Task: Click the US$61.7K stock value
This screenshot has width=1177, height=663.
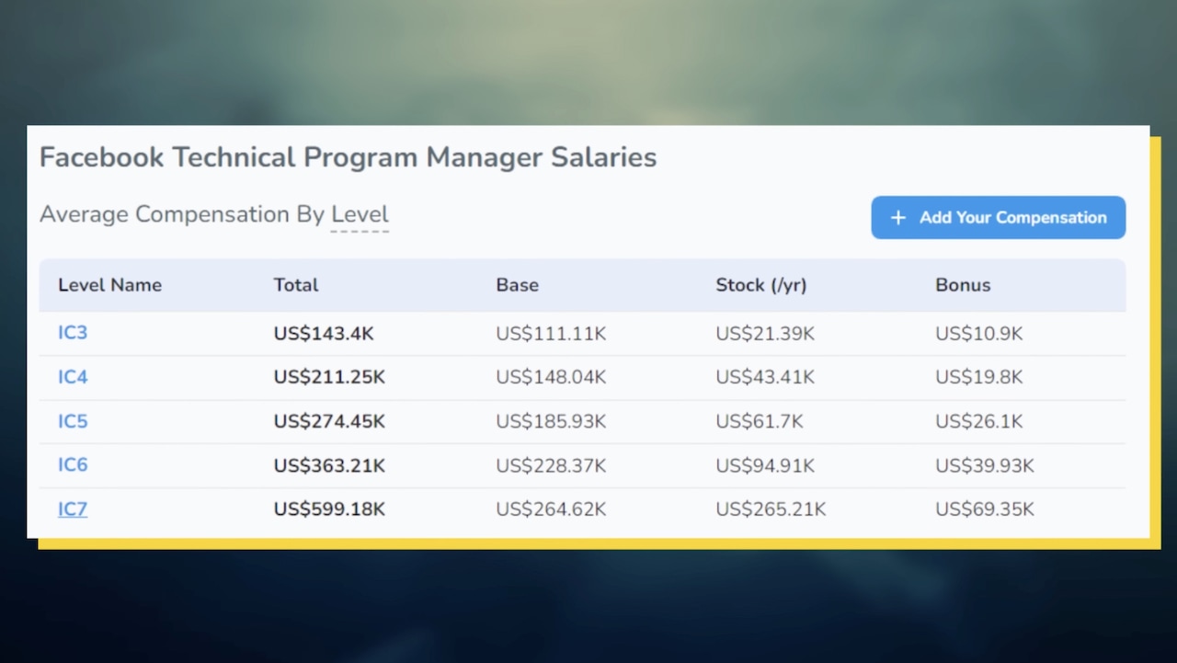Action: point(759,421)
